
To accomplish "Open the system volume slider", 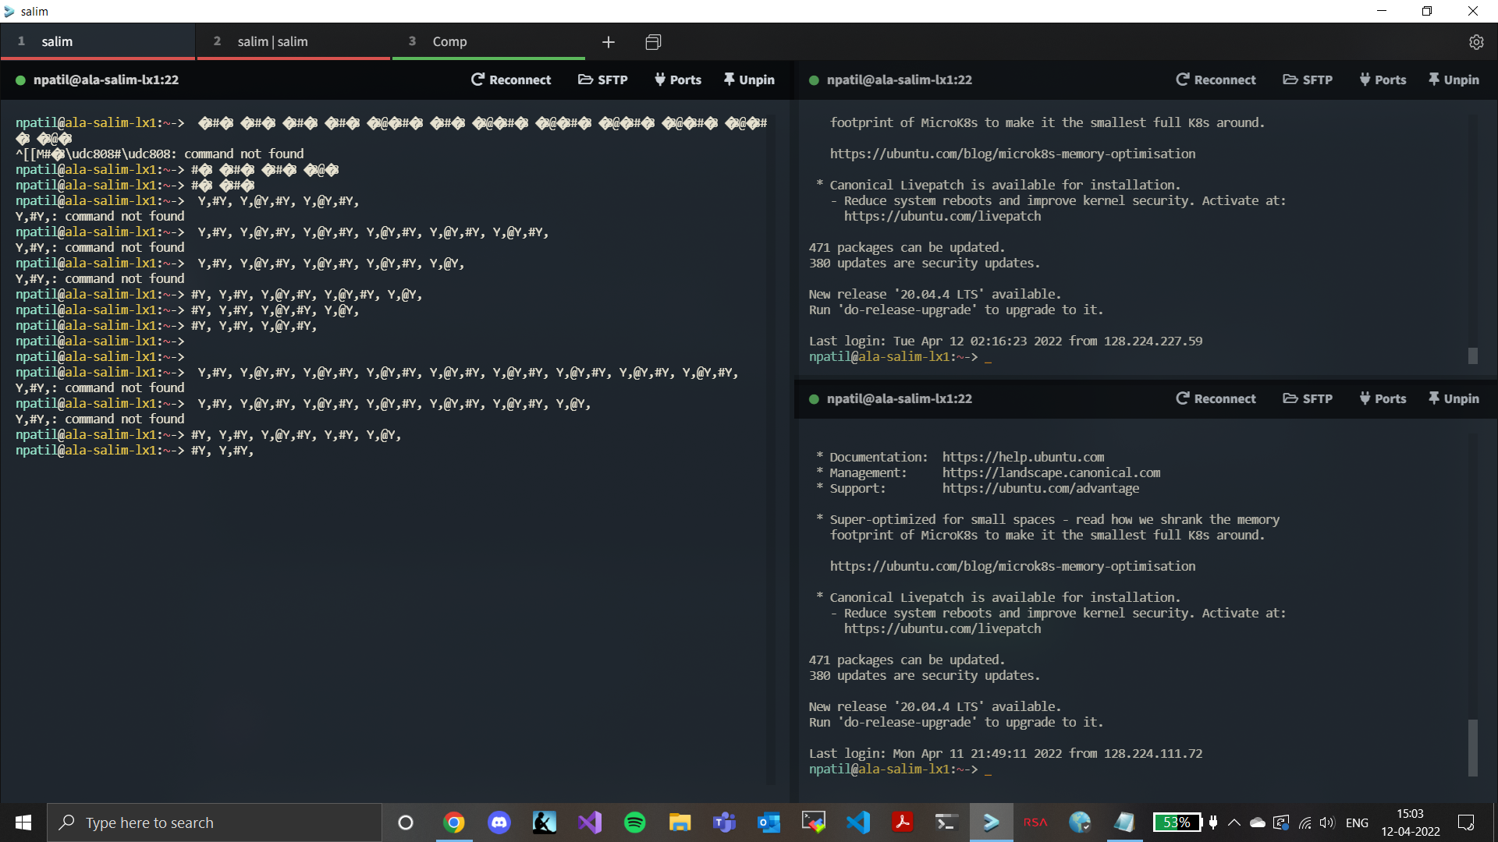I will point(1328,823).
